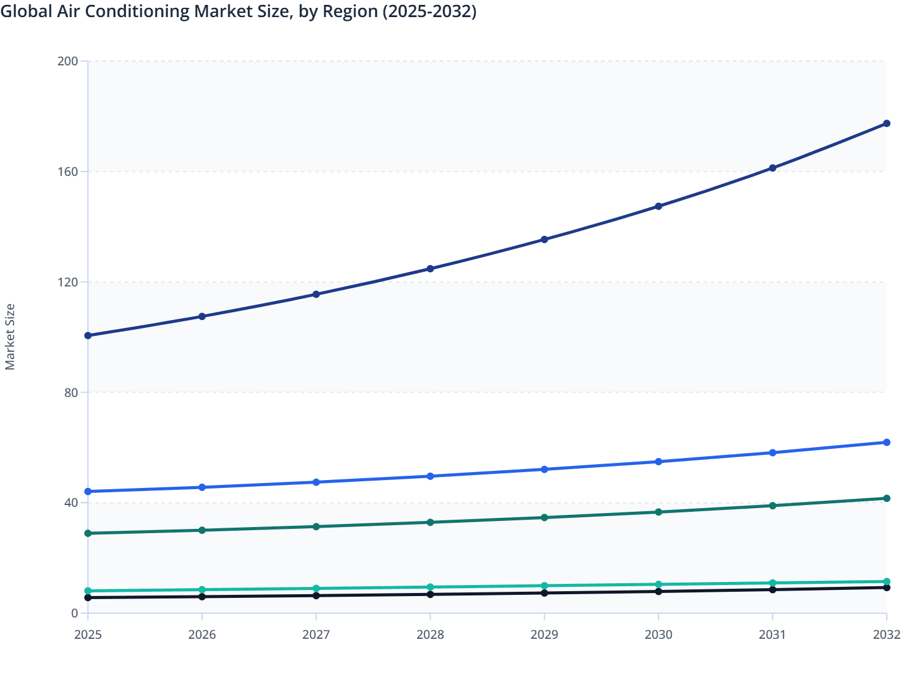Pick the dark green line's 2030 marker

coord(658,512)
